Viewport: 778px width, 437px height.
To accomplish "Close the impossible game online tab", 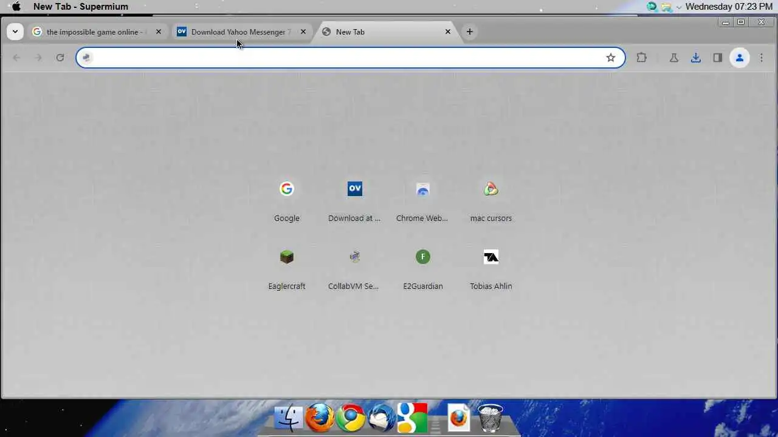I will (159, 32).
